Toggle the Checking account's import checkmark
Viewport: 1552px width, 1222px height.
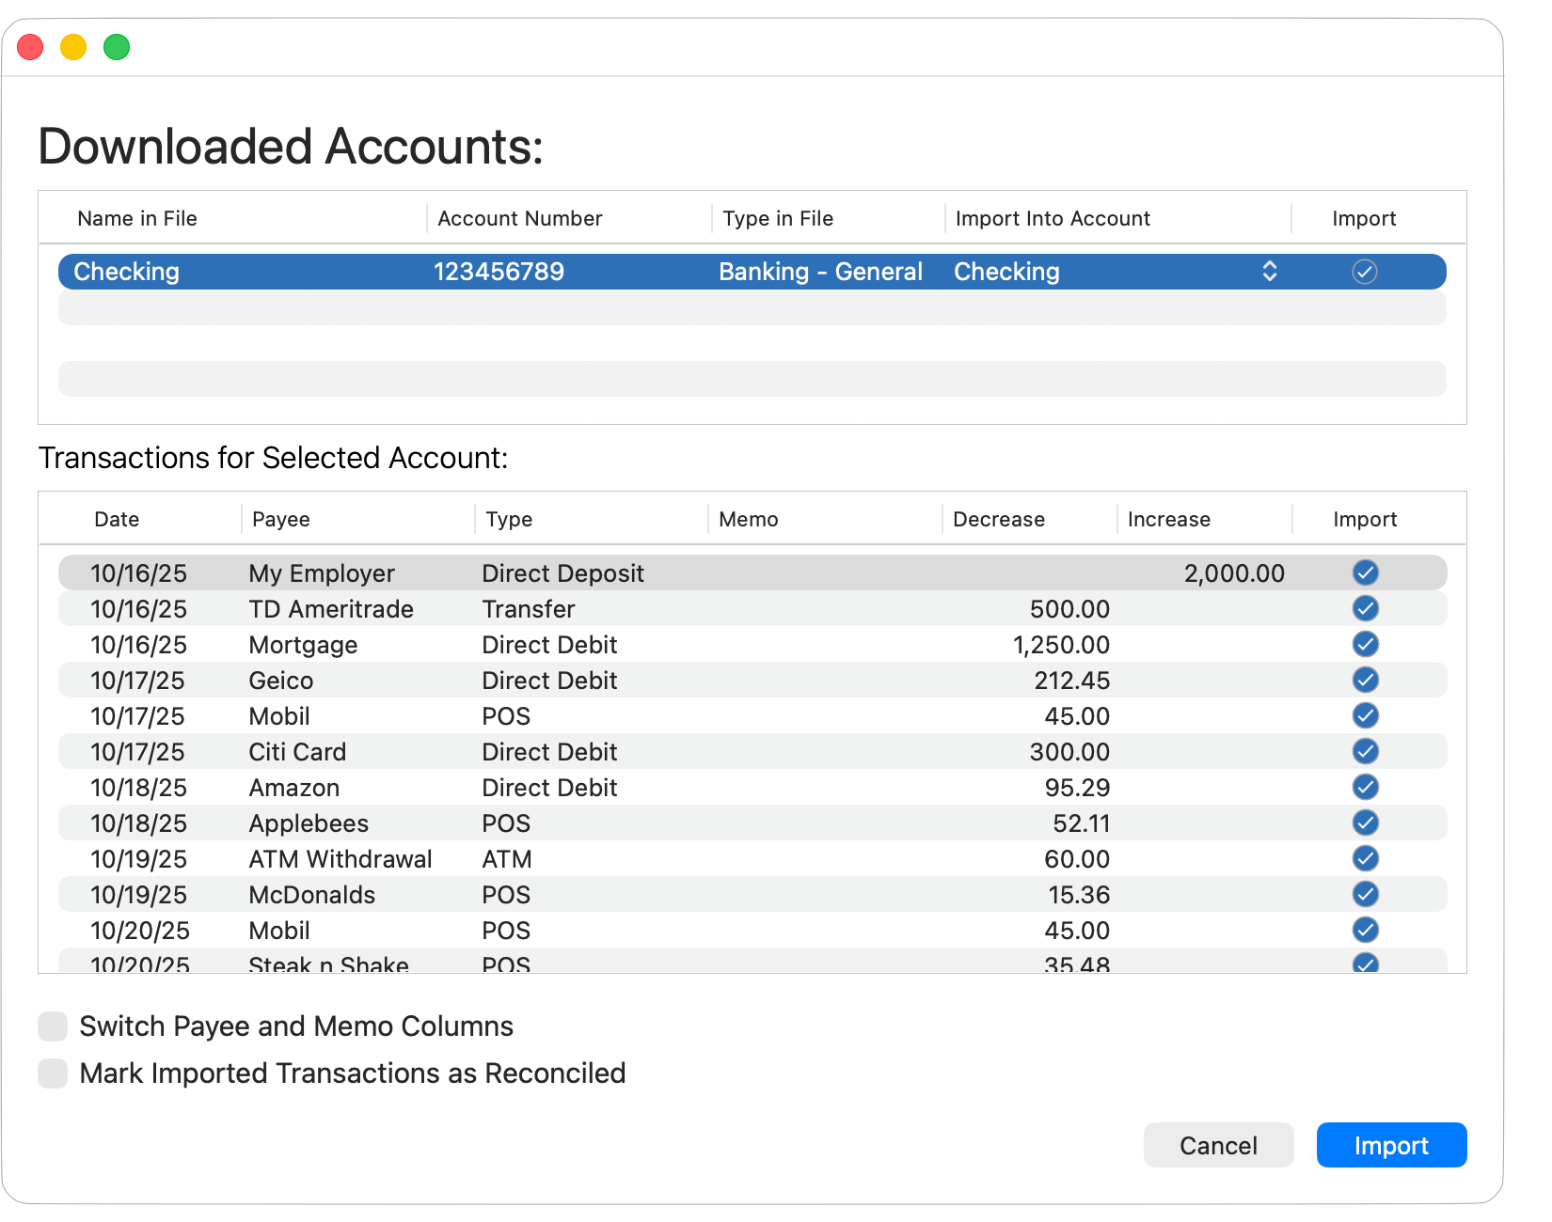coord(1365,272)
